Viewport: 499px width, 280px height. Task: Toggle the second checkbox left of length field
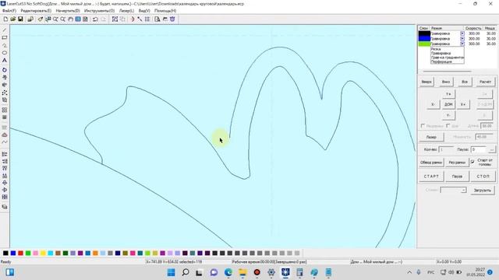pos(448,126)
